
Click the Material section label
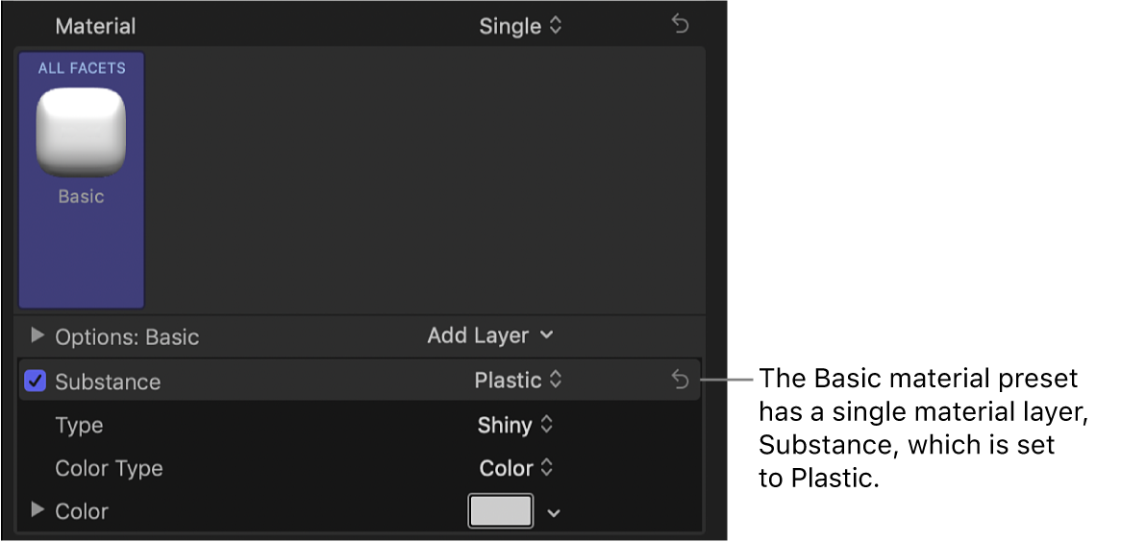coord(95,26)
